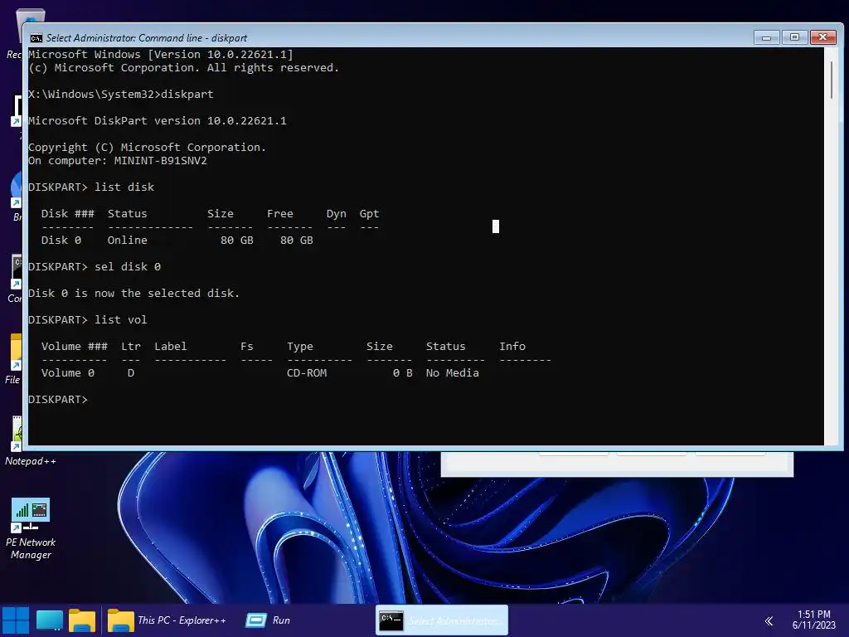The image size is (849, 637).
Task: Click 'Disk 0 is now the selected disk.'
Action: pyautogui.click(x=133, y=293)
